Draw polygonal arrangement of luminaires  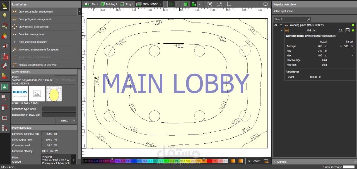click(x=44, y=19)
